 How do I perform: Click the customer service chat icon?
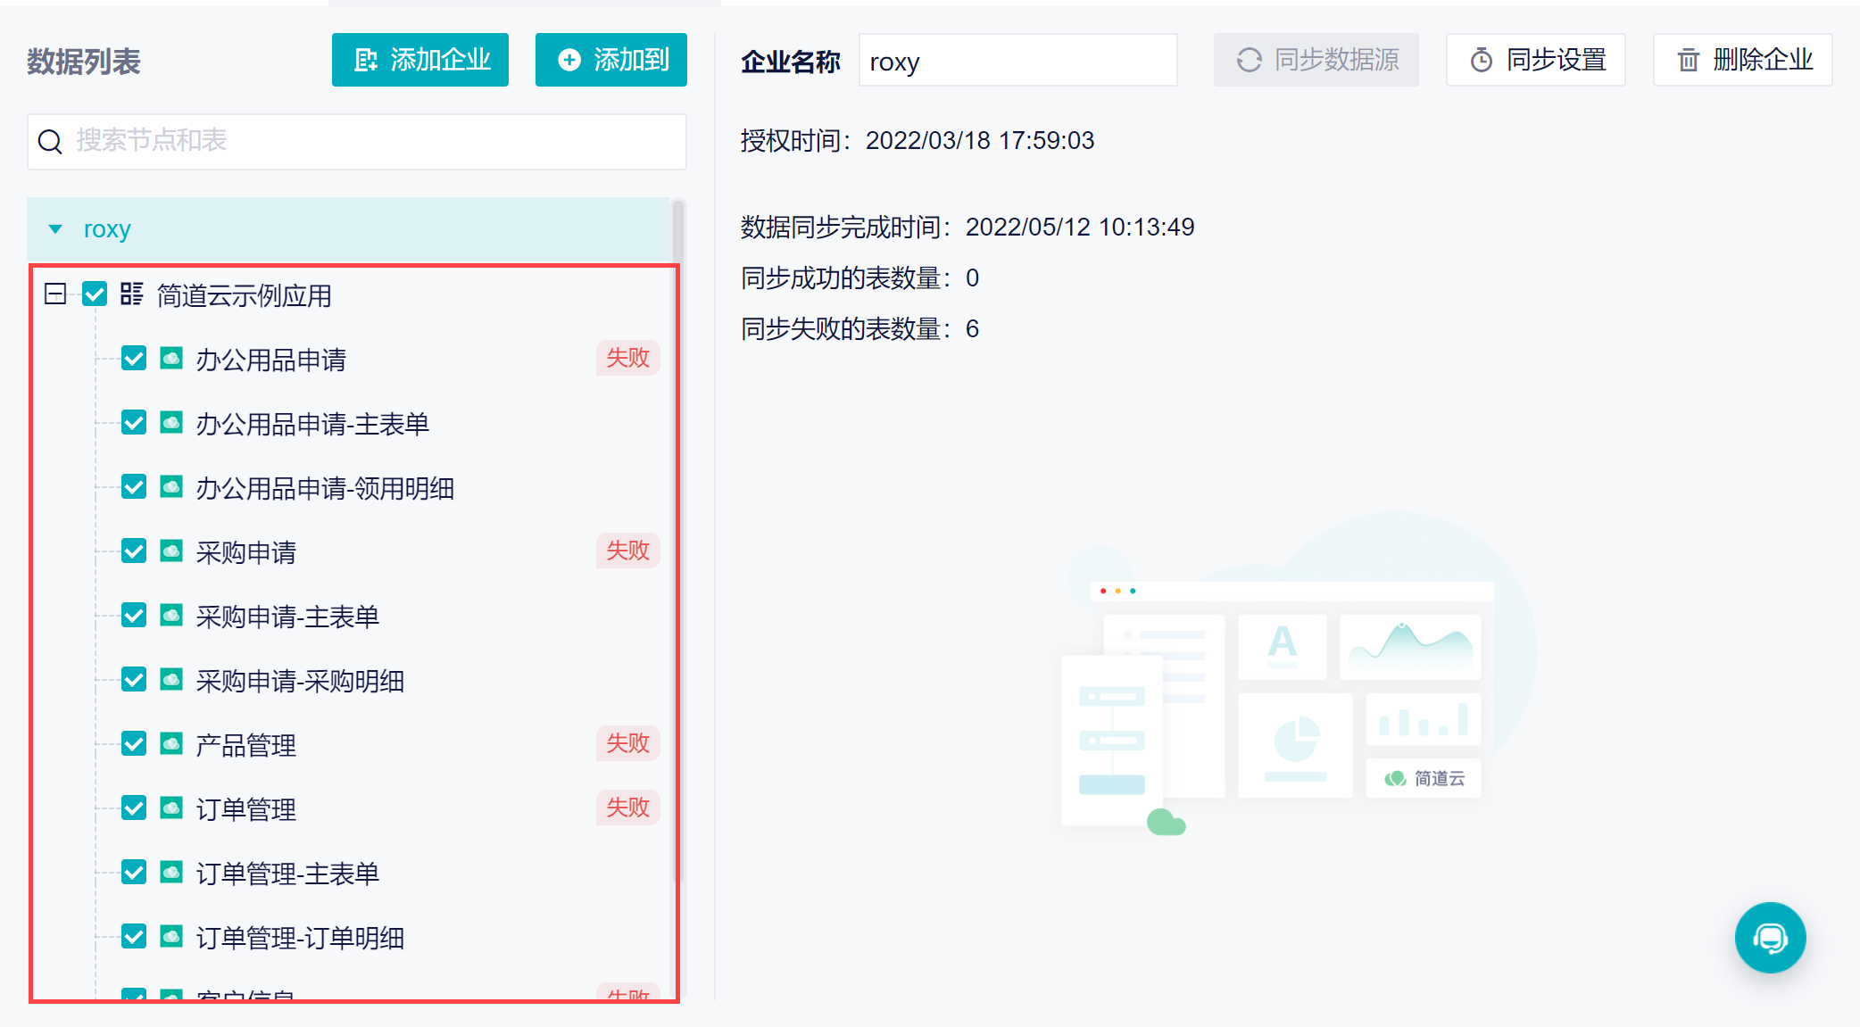pyautogui.click(x=1770, y=938)
